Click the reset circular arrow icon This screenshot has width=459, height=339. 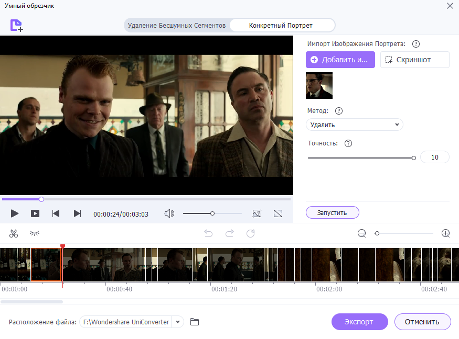(x=251, y=233)
